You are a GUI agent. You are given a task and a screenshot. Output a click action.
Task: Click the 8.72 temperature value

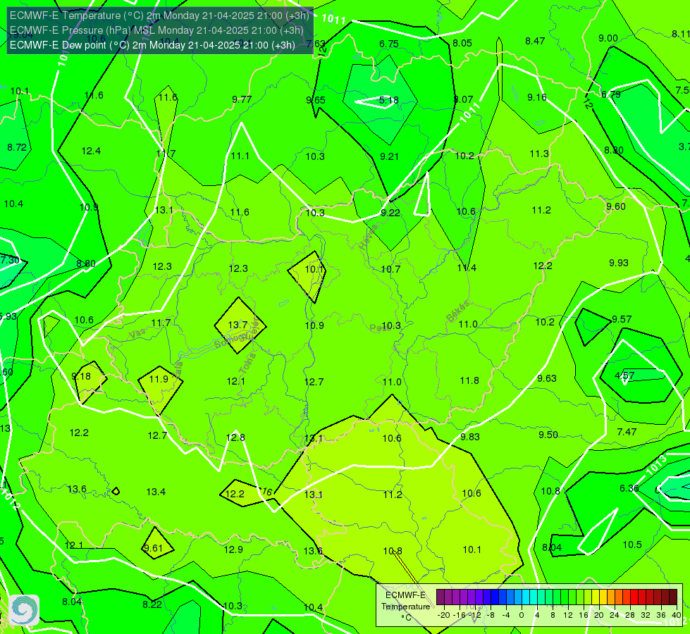click(x=17, y=147)
